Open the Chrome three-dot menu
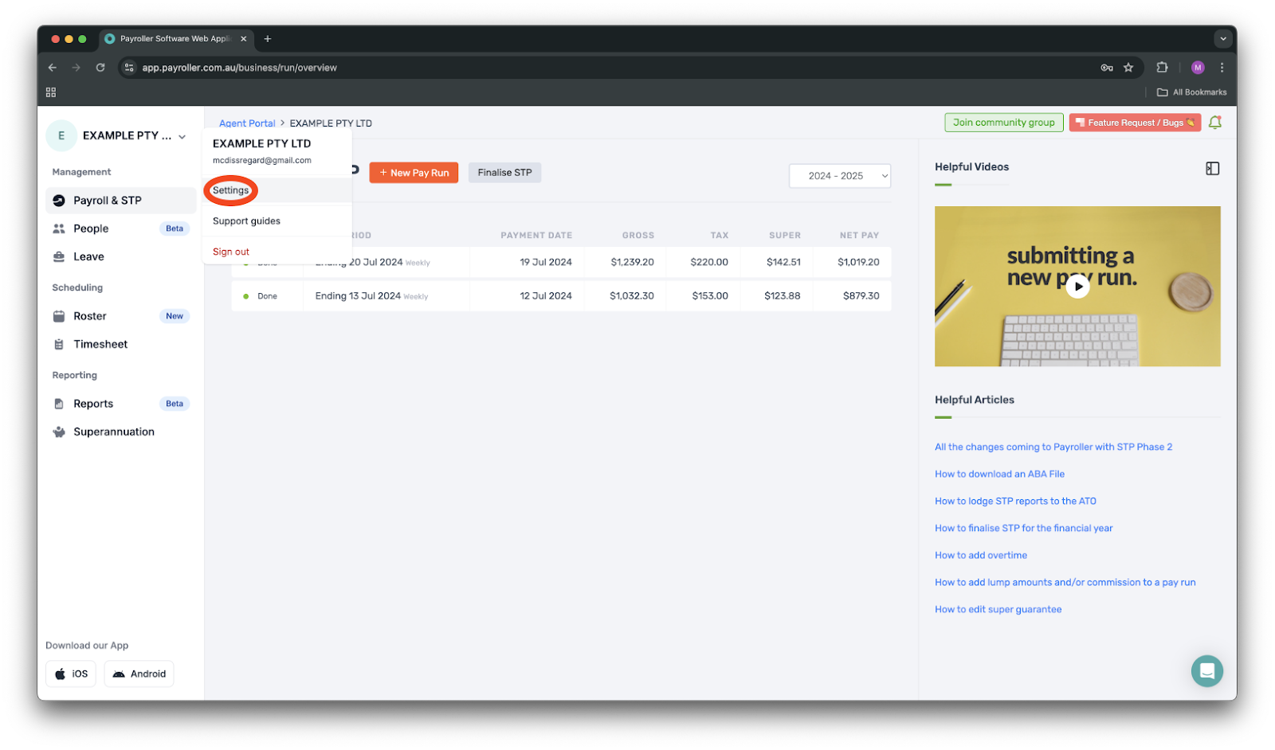 tap(1222, 68)
